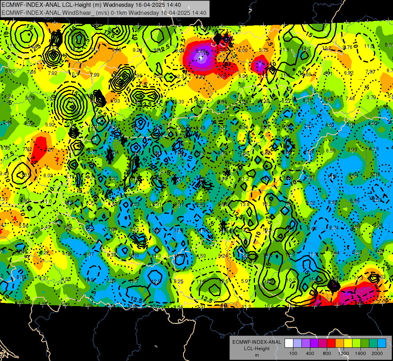The width and height of the screenshot is (393, 361).
Task: Click the 4.83 shear value
Action: click(201, 76)
